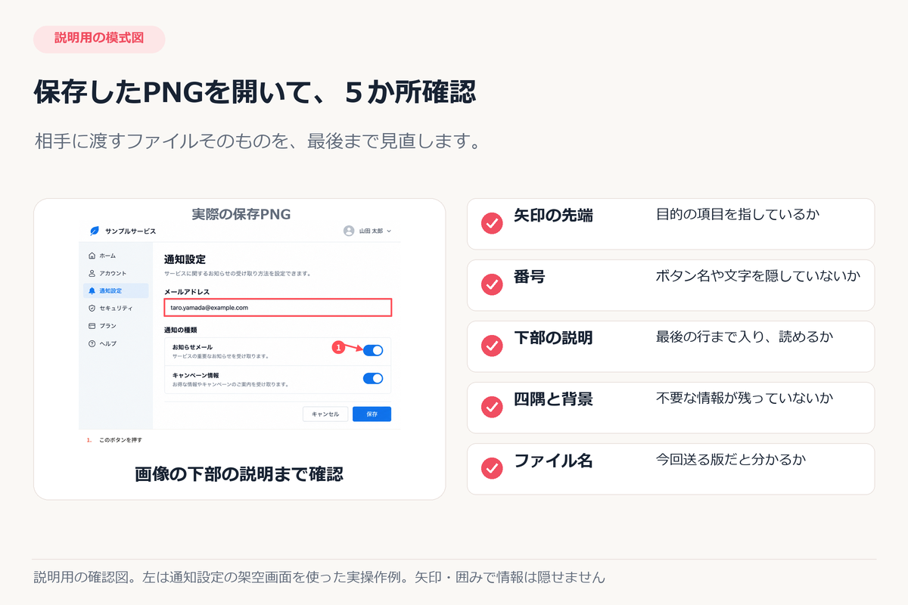Click the 画像の下部の説明まで確認 caption
This screenshot has height=605, width=908.
tap(239, 474)
